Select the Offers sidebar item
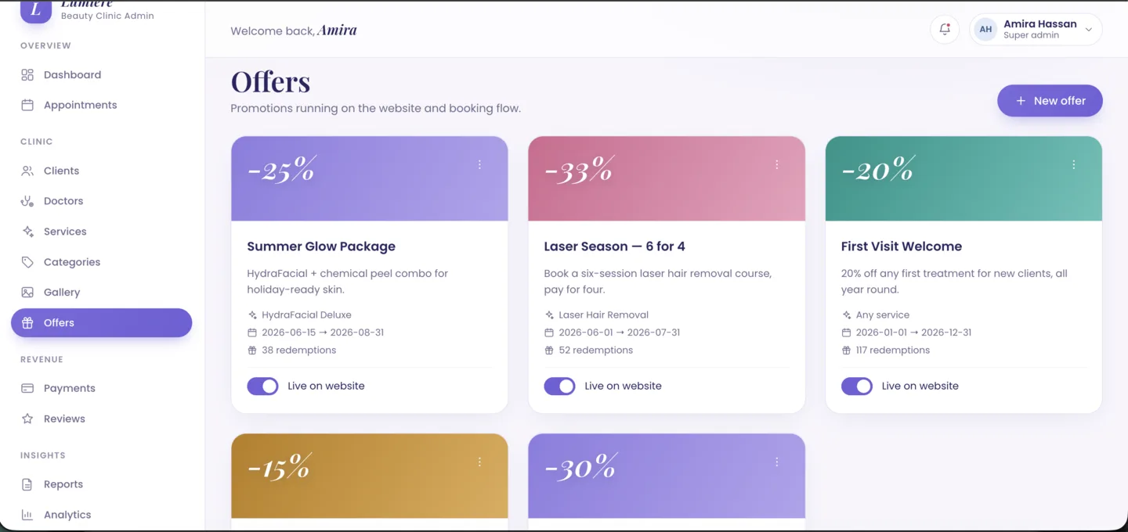 coord(102,323)
